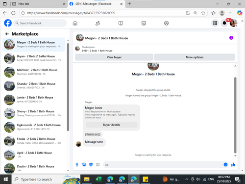Open Hgkrecords - 2 Beds 1 Bath House chat
This screenshot has width=245, height=184.
tap(34, 127)
